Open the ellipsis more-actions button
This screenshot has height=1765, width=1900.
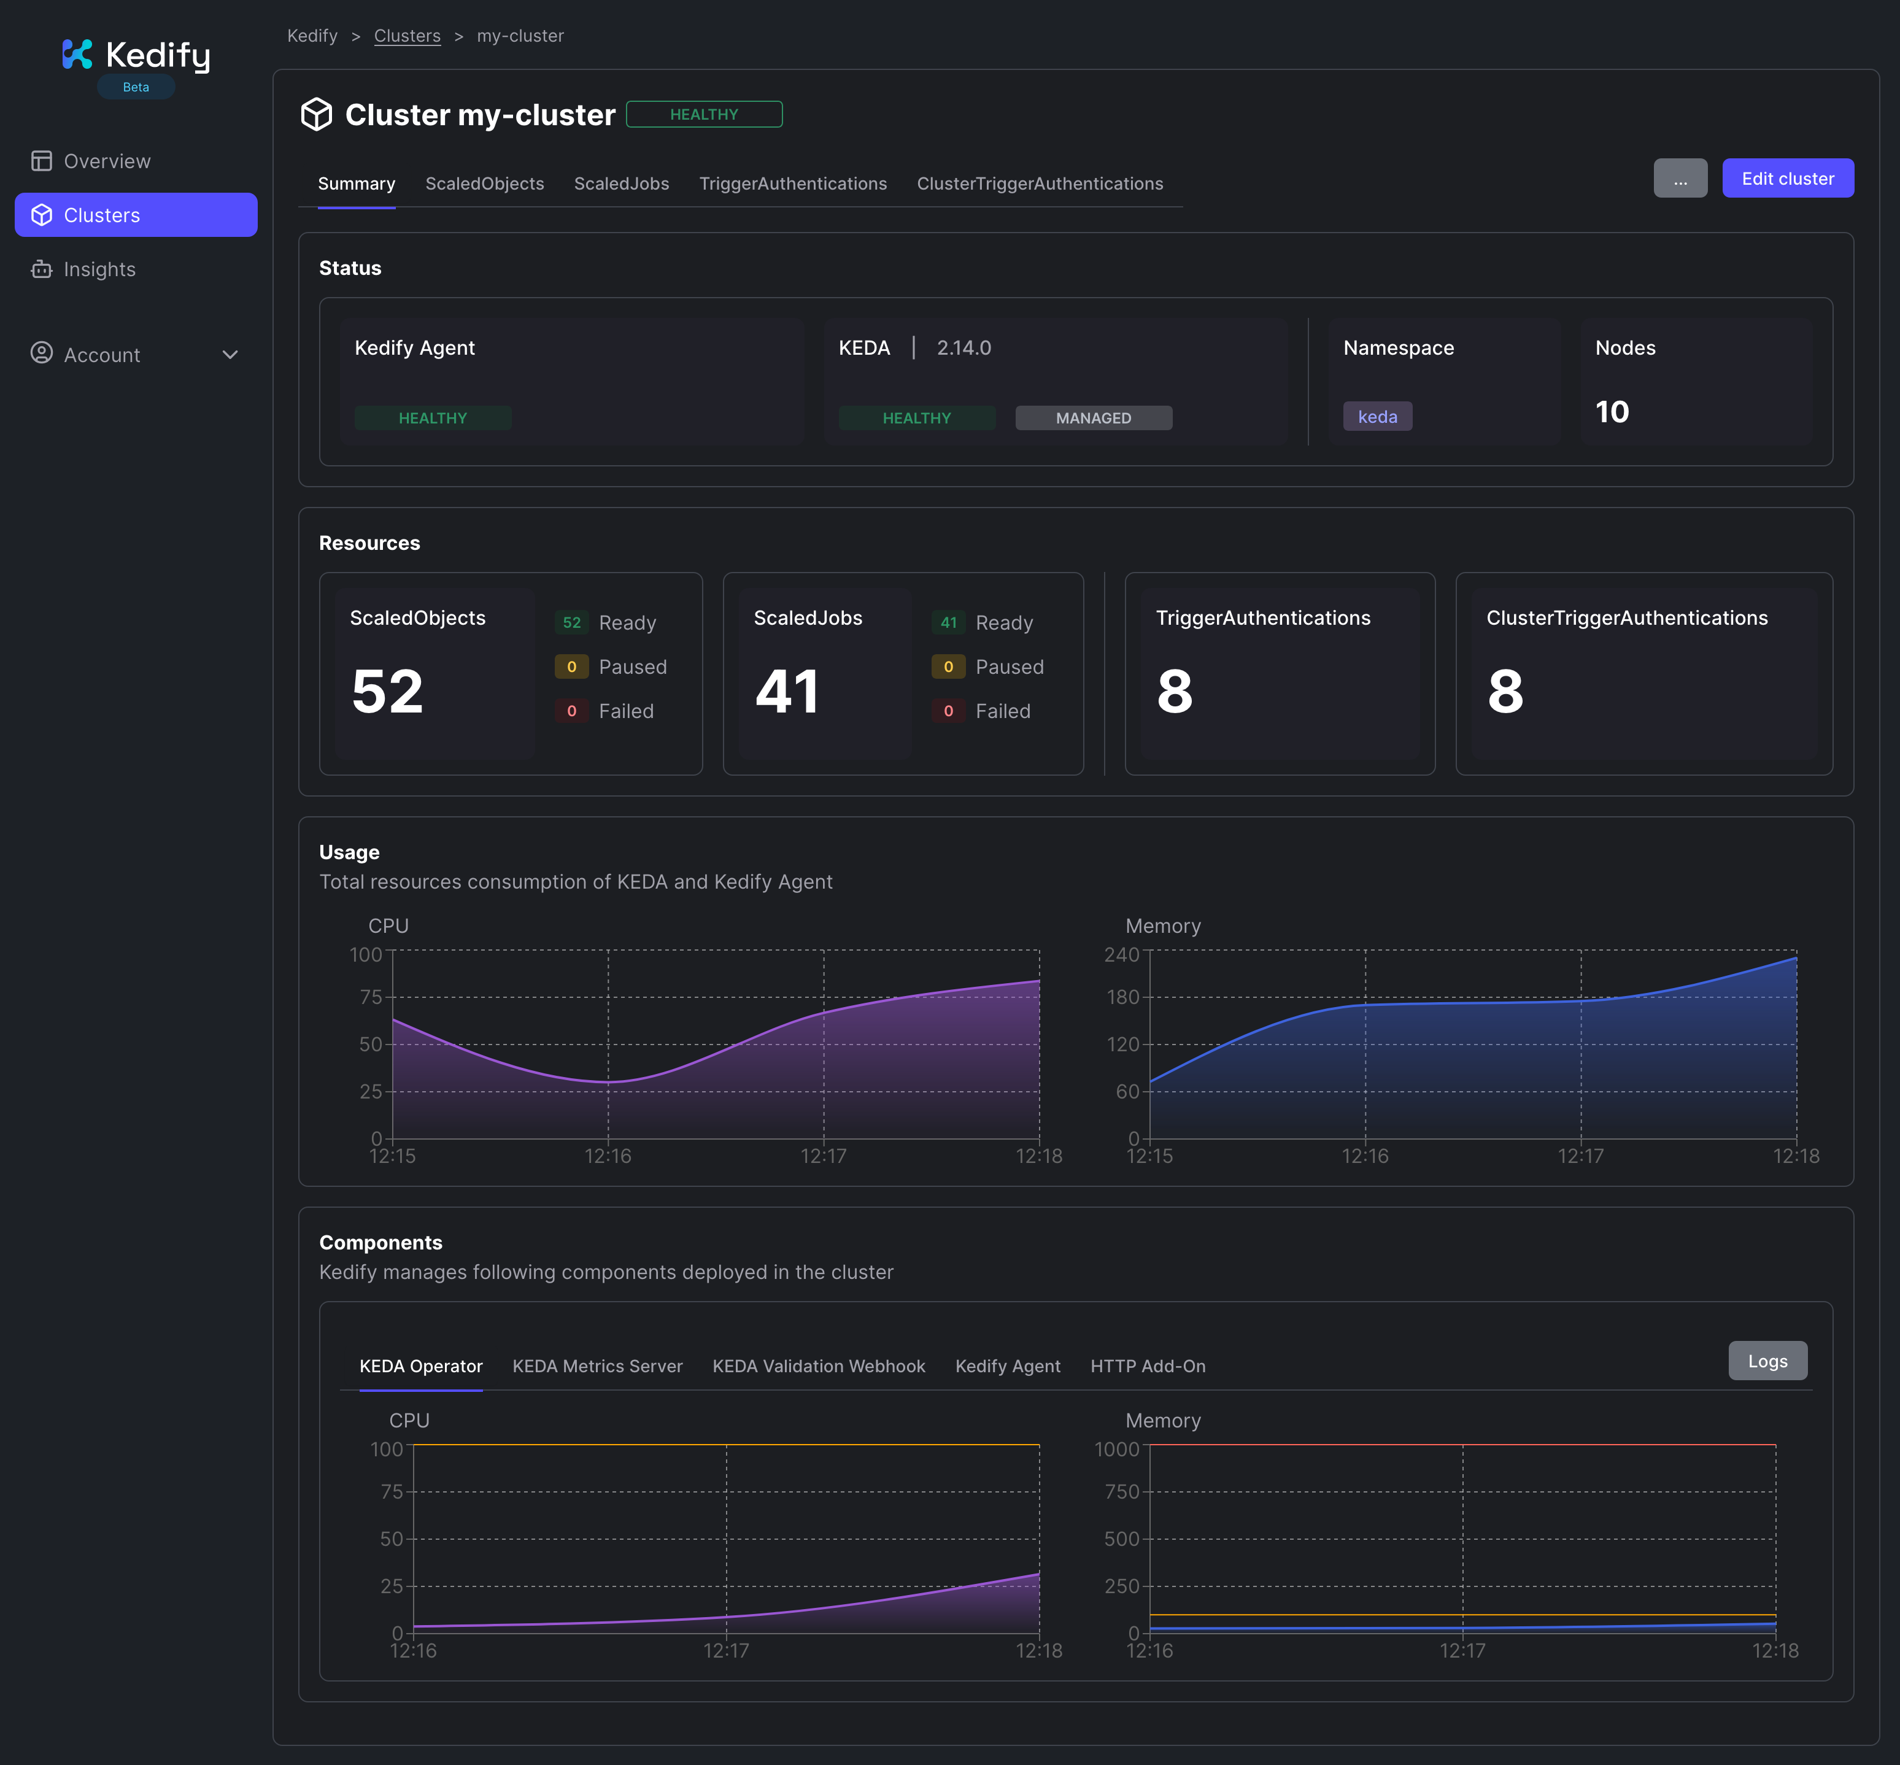pos(1680,179)
